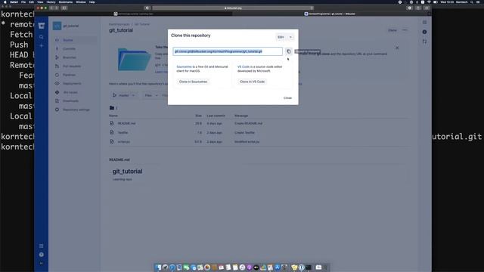Open Jira issues in navigation
This screenshot has height=272, width=484.
click(x=76, y=92)
